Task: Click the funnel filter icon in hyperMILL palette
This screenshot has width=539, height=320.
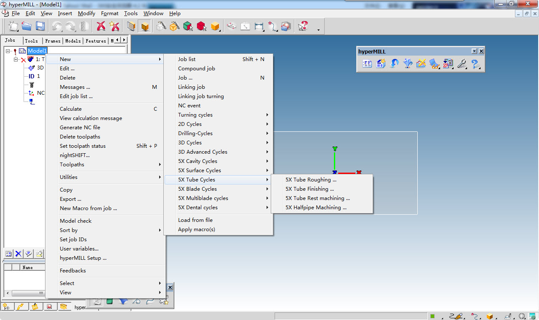Action: click(x=408, y=64)
